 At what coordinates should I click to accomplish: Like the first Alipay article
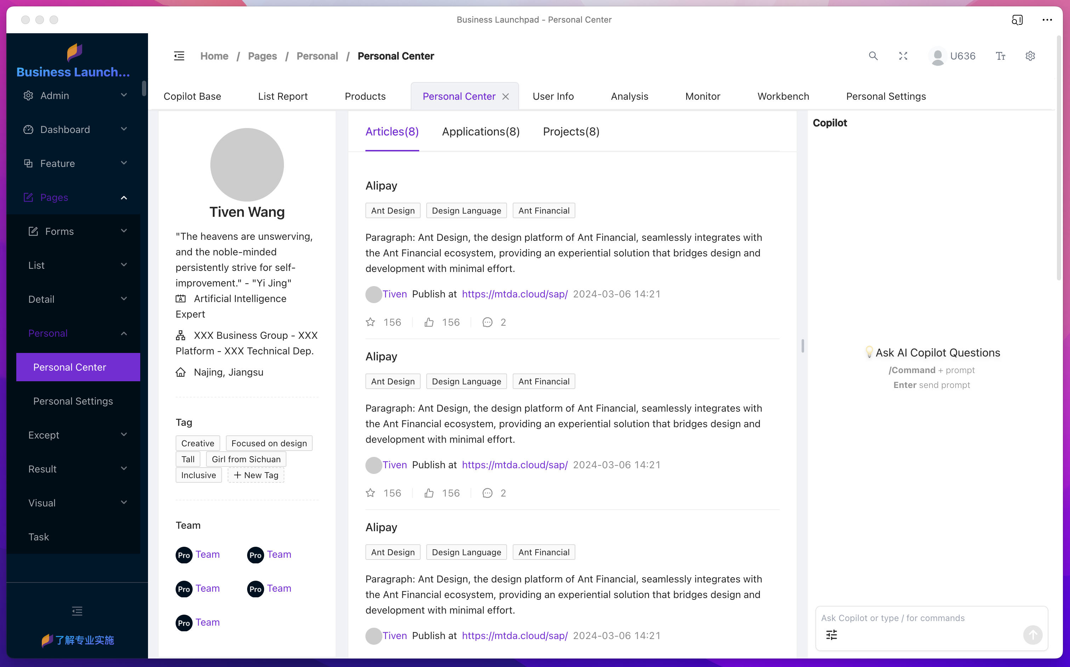(429, 322)
